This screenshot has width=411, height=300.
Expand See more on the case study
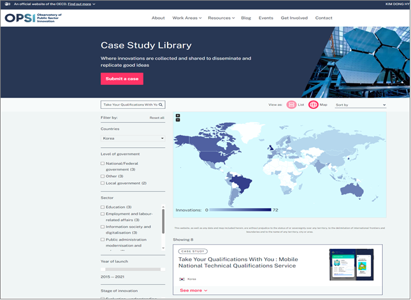coord(194,290)
